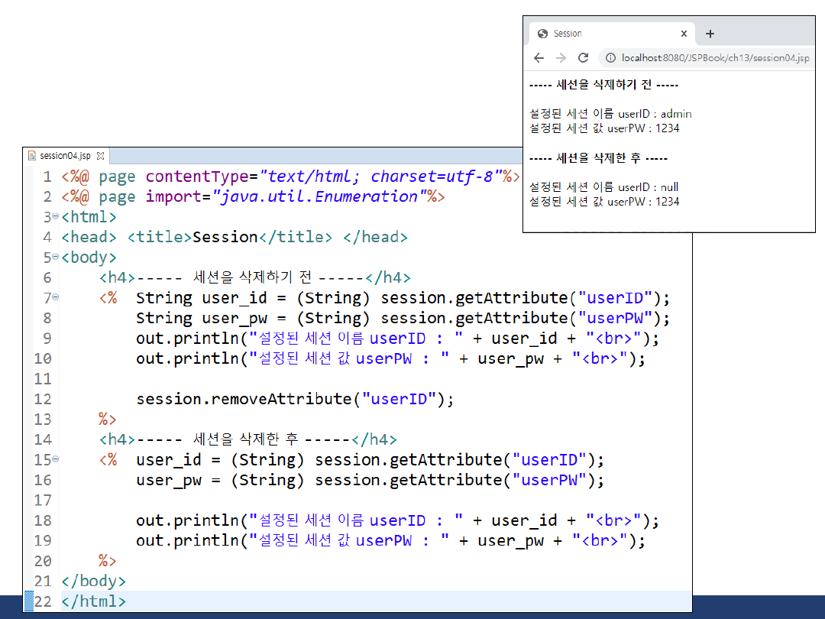
Task: Click the browser Back arrow
Action: coord(539,58)
